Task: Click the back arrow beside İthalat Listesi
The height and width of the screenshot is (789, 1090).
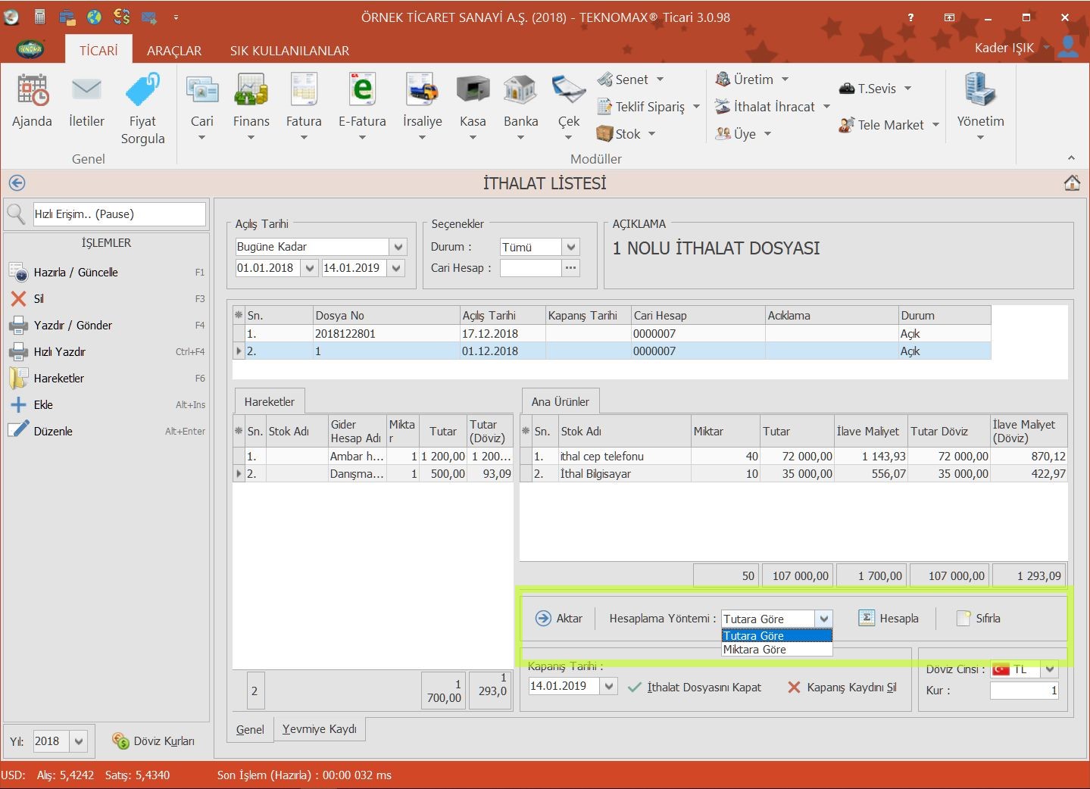Action: coord(17,183)
